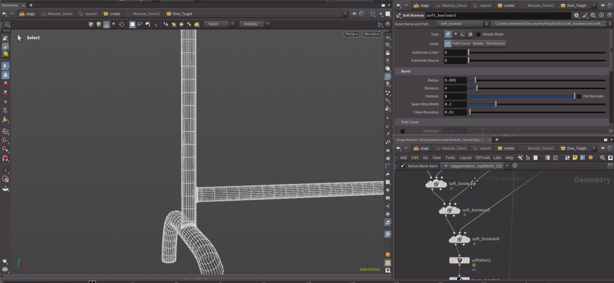Toggle the Active Work Item checkmark

402,166
